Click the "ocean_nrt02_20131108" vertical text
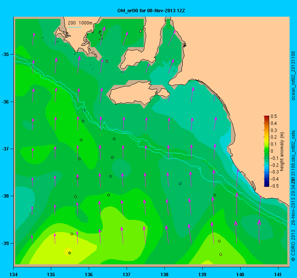Screen dimensions: 297x278 click(x=293, y=76)
